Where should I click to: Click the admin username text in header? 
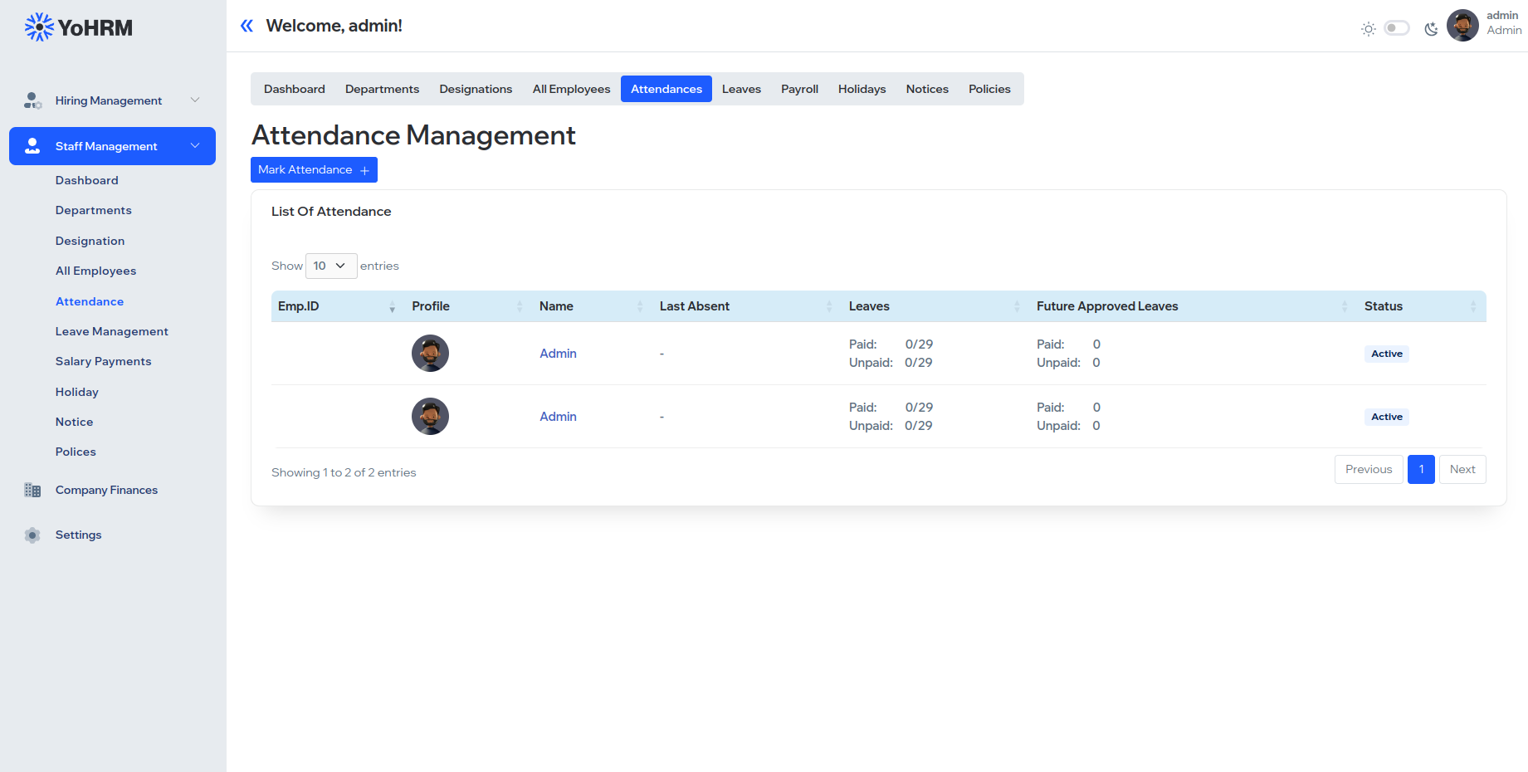(x=1502, y=15)
